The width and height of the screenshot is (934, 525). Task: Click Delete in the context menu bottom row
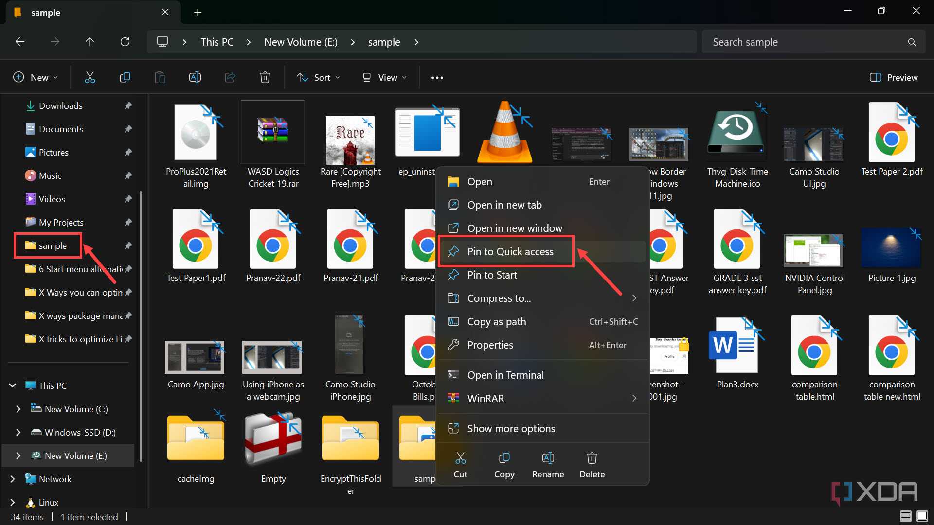tap(592, 465)
